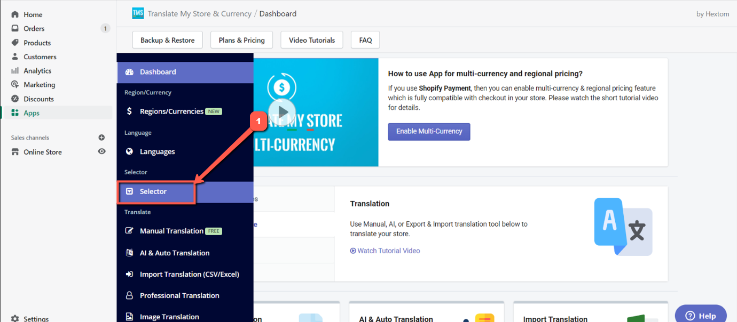The width and height of the screenshot is (737, 322).
Task: Open Languages menu item
Action: pos(185,151)
